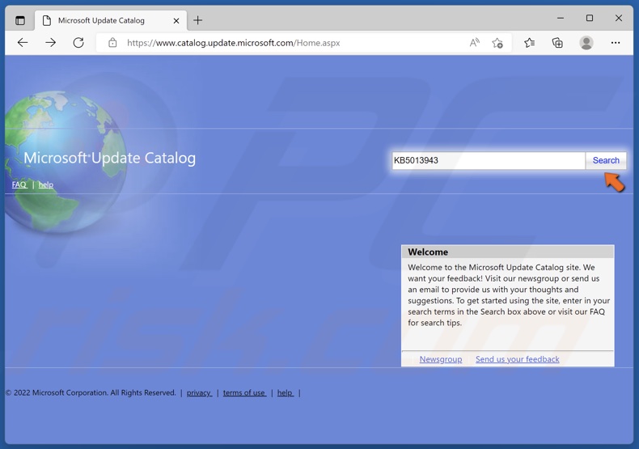The width and height of the screenshot is (639, 449).
Task: Open the Newsgroup link
Action: [441, 359]
